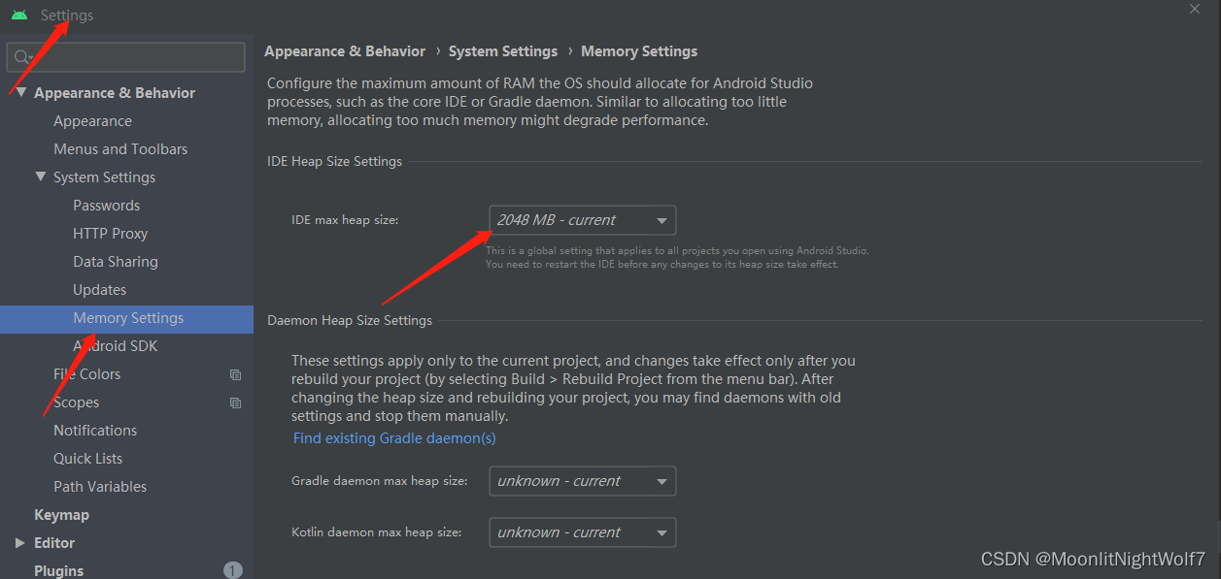Screen dimensions: 1221x579
Task: Expand the Editor tree section
Action: click(20, 543)
